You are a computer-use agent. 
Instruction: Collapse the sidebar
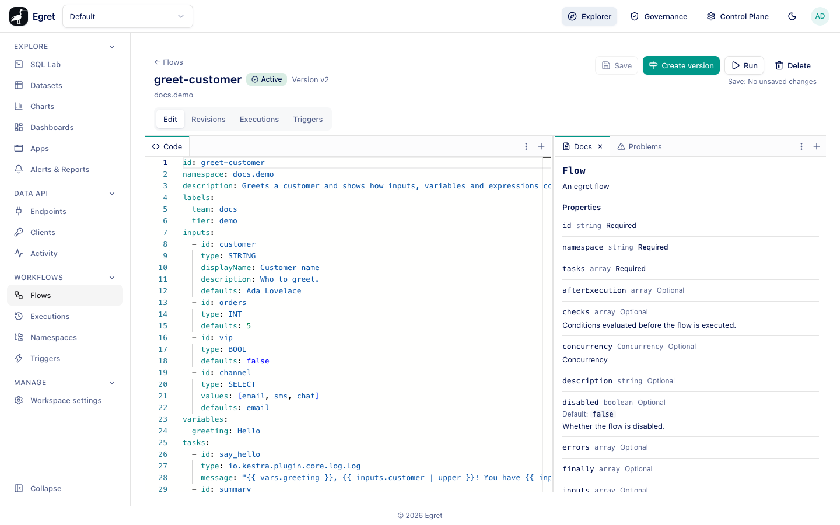pos(65,488)
